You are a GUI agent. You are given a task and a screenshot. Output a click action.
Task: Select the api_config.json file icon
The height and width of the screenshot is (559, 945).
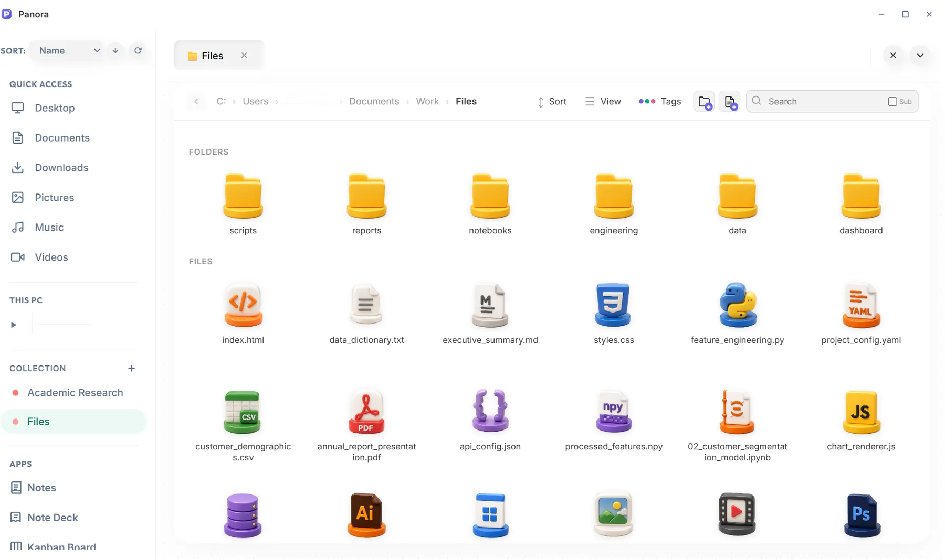490,411
